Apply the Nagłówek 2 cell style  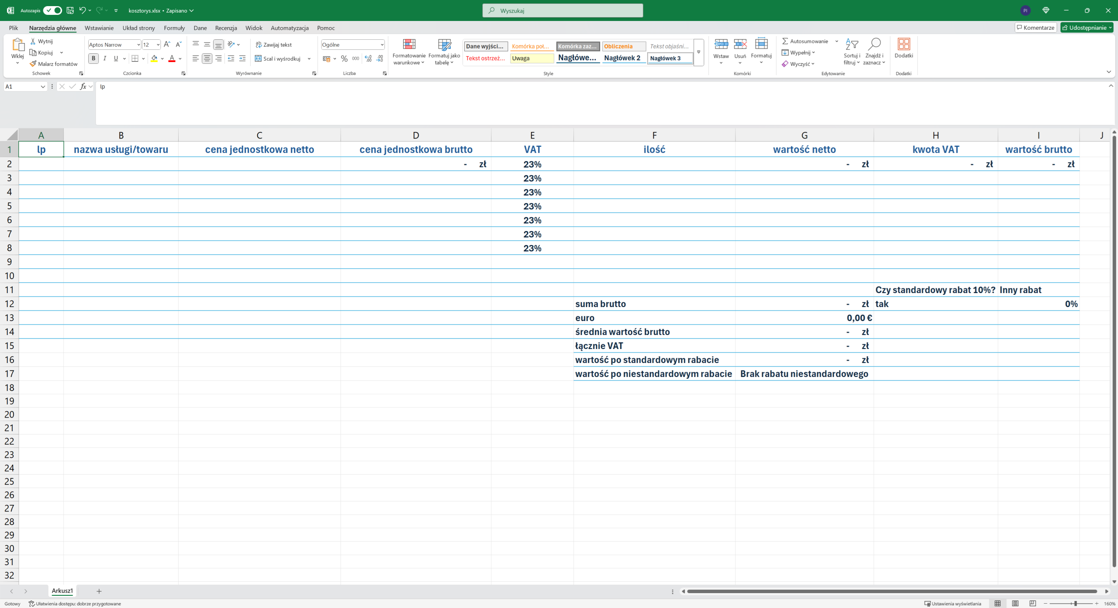(x=624, y=58)
